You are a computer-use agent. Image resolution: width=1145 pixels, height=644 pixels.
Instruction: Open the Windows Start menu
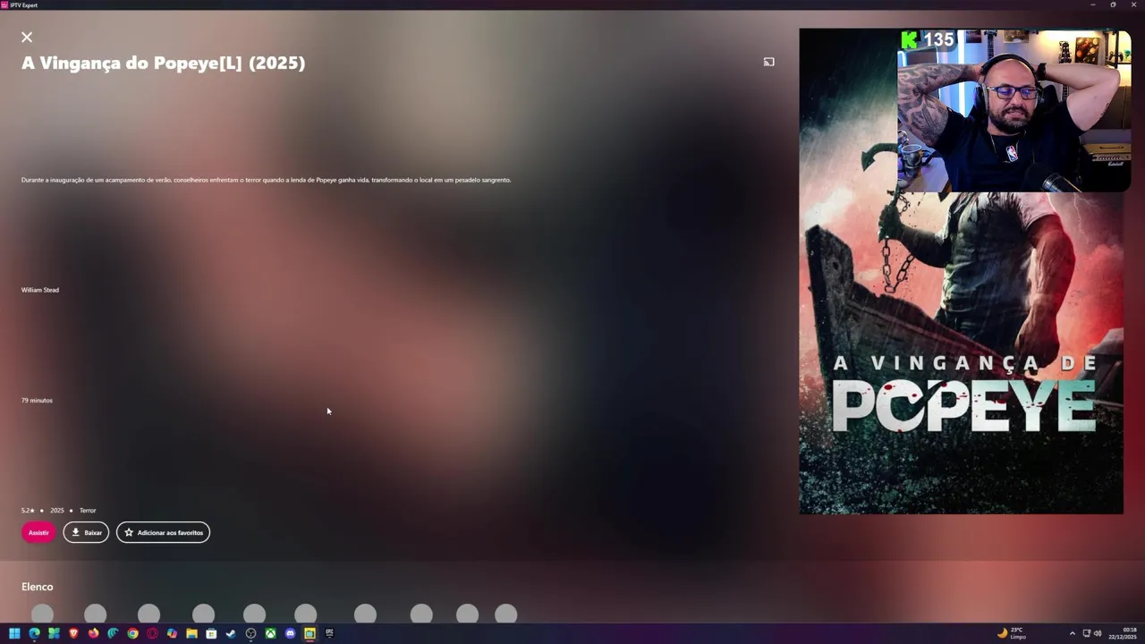click(14, 633)
